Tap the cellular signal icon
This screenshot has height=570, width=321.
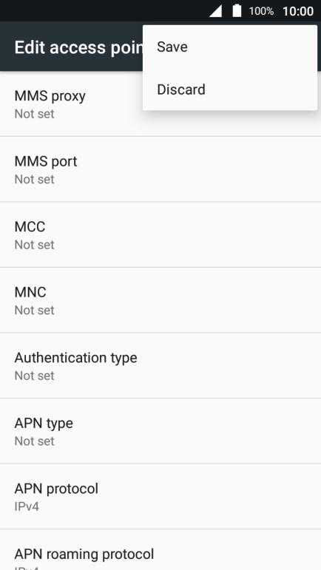coord(215,11)
